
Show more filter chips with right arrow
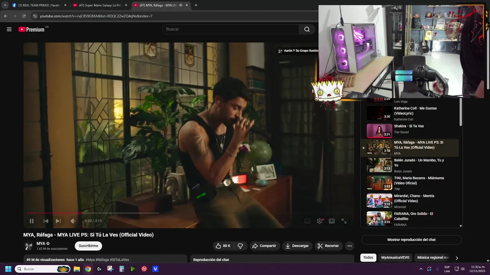[457, 258]
